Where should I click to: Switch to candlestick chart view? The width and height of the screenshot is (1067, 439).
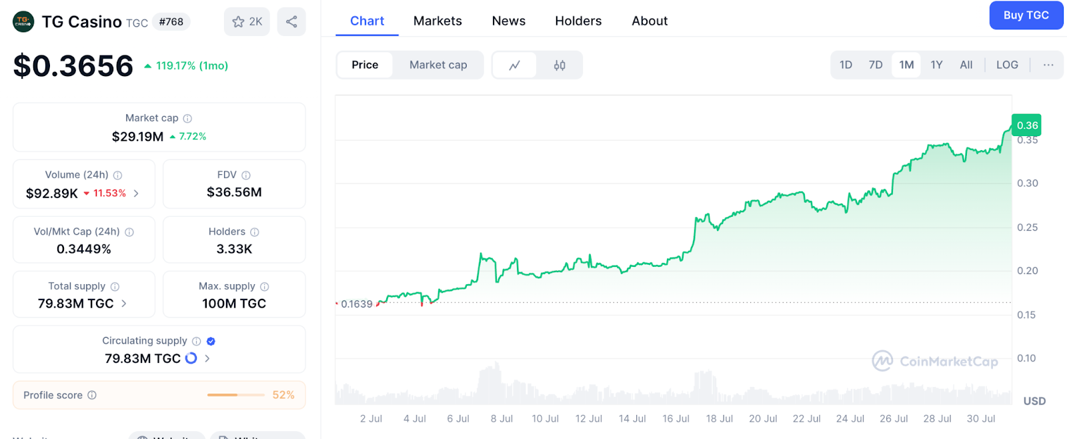[560, 65]
